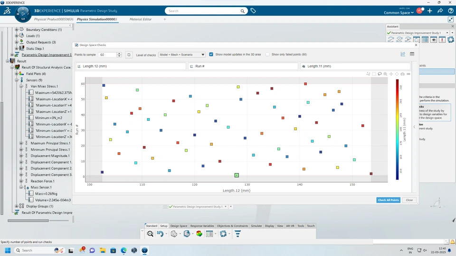Viewport: 456px width, 256px height.
Task: Switch to the Setup tab
Action: [x=164, y=226]
